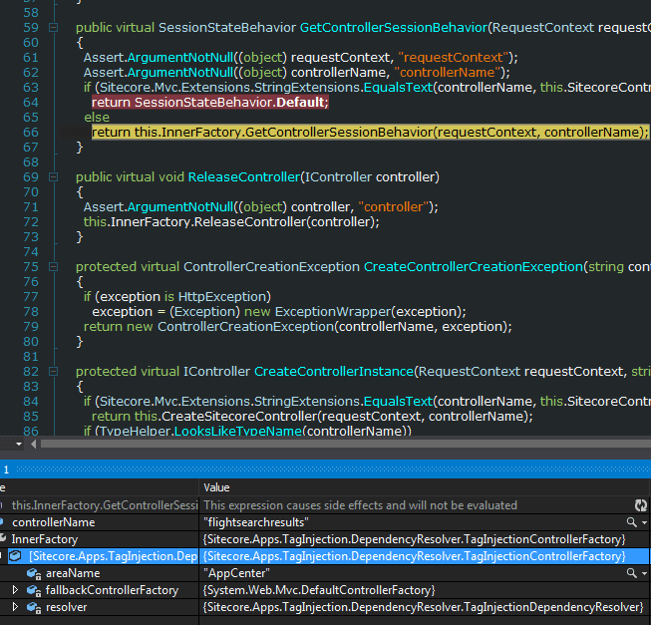Image resolution: width=651 pixels, height=625 pixels.
Task: Click the TagInjectionControllerFactory value in the InnerFactory row
Action: (414, 539)
